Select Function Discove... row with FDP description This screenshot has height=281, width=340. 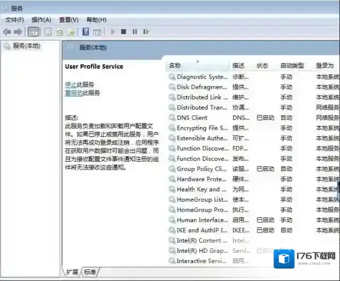(x=203, y=148)
